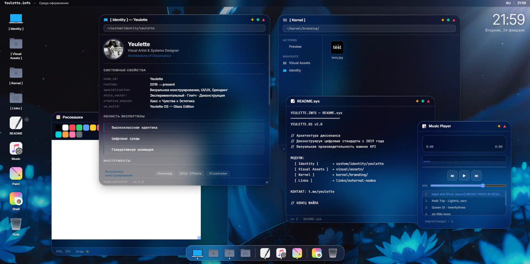
Task: Open the 'Architecture of Dissonance' link
Action: point(149,56)
